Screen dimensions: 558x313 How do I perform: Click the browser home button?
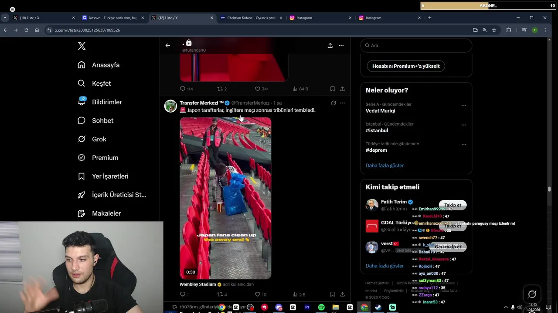37,30
